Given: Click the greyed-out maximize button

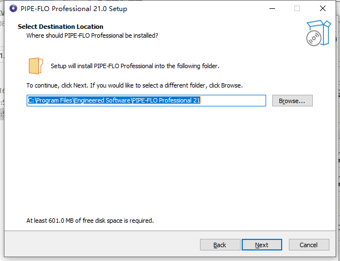Looking at the screenshot, I should pyautogui.click(x=297, y=9).
